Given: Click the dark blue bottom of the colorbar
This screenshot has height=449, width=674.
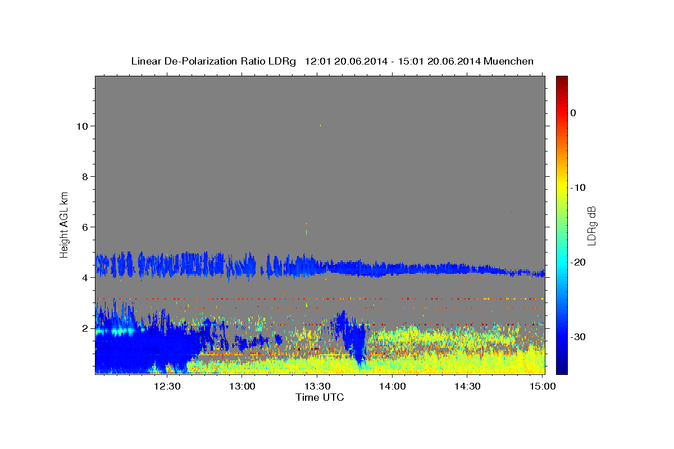Looking at the screenshot, I should pos(562,369).
